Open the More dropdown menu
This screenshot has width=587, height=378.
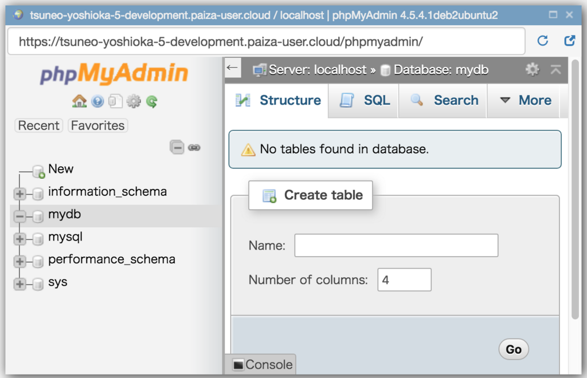coord(525,100)
